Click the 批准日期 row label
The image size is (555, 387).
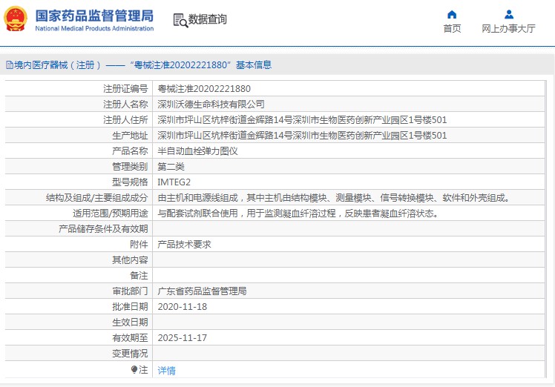click(130, 307)
